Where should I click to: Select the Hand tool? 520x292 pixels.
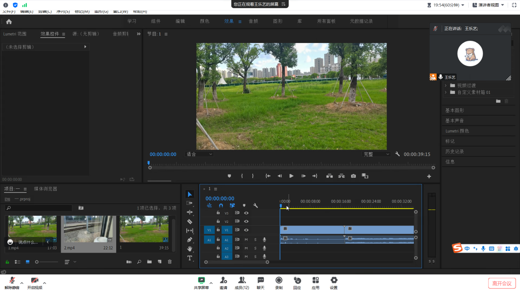[190, 249]
